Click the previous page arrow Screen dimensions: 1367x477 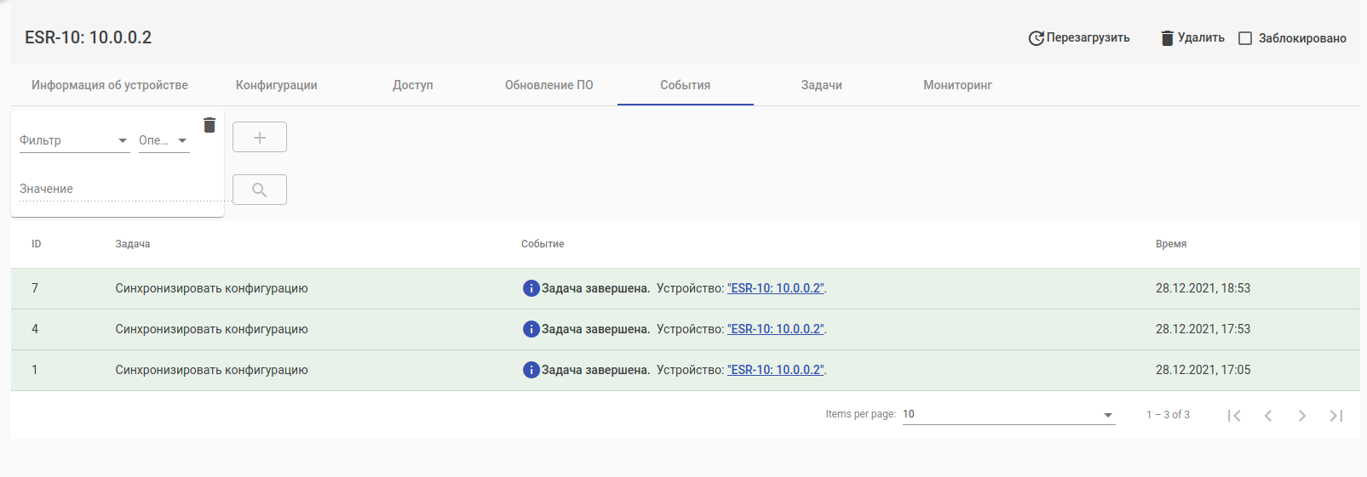1268,415
